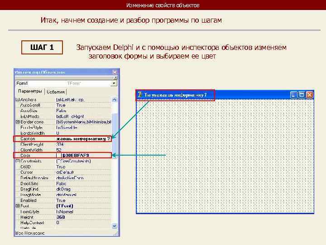Select the DockSite property row
The width and height of the screenshot is (326, 245).
tap(63, 184)
